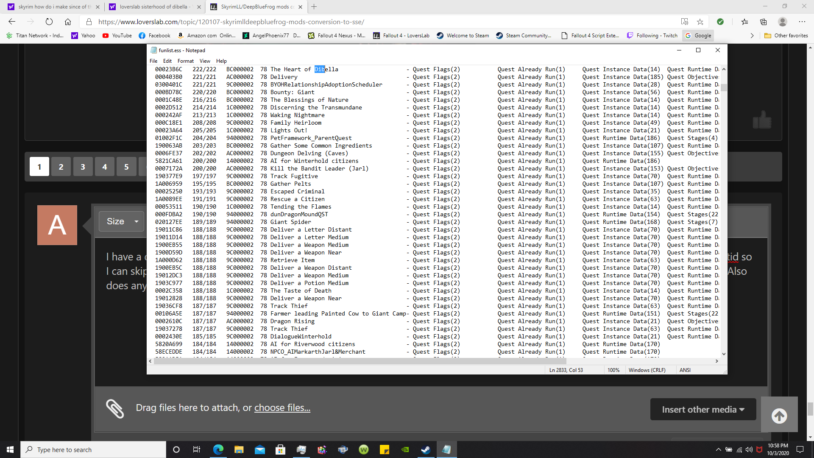814x458 pixels.
Task: Open the Following - Twitch bookmark
Action: pos(652,36)
